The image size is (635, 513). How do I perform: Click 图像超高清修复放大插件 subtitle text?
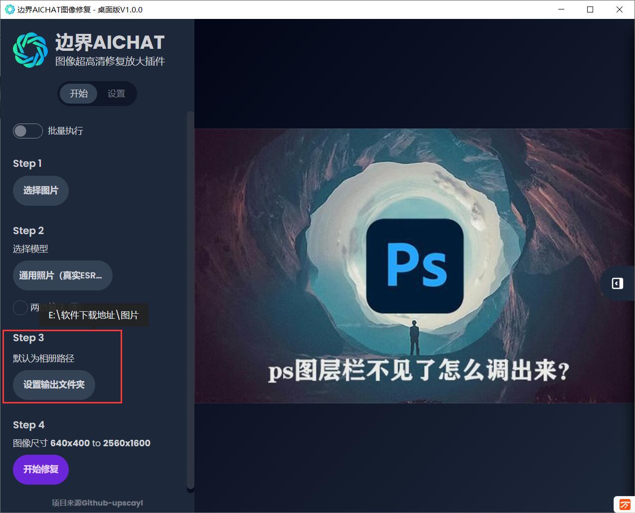(110, 61)
